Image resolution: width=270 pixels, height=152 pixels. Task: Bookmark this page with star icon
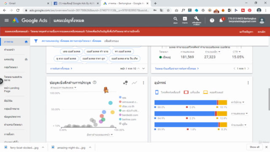168,10
